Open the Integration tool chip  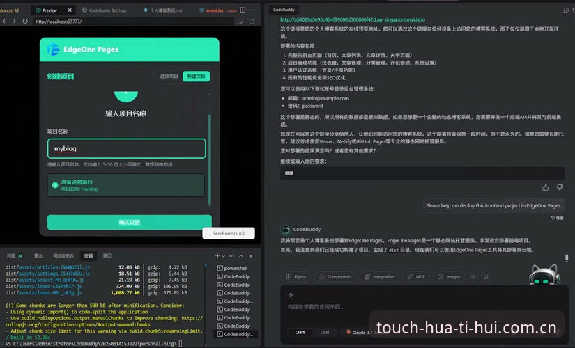coord(379,276)
